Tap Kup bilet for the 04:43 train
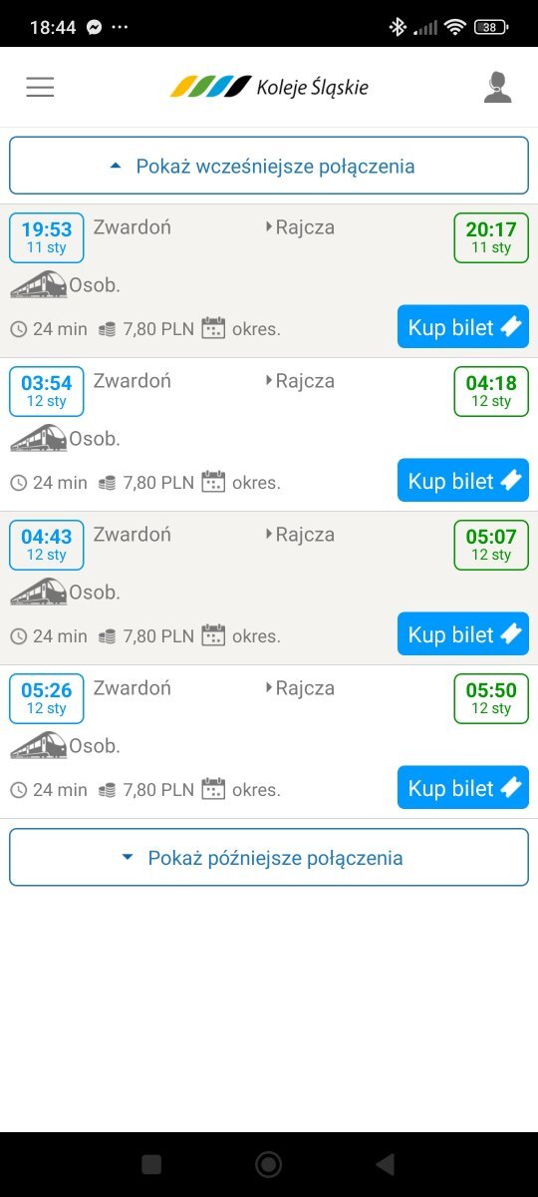 pos(462,634)
